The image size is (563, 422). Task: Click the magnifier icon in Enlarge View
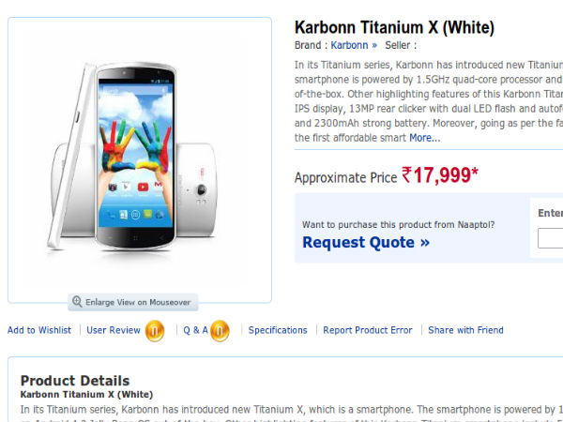point(77,301)
